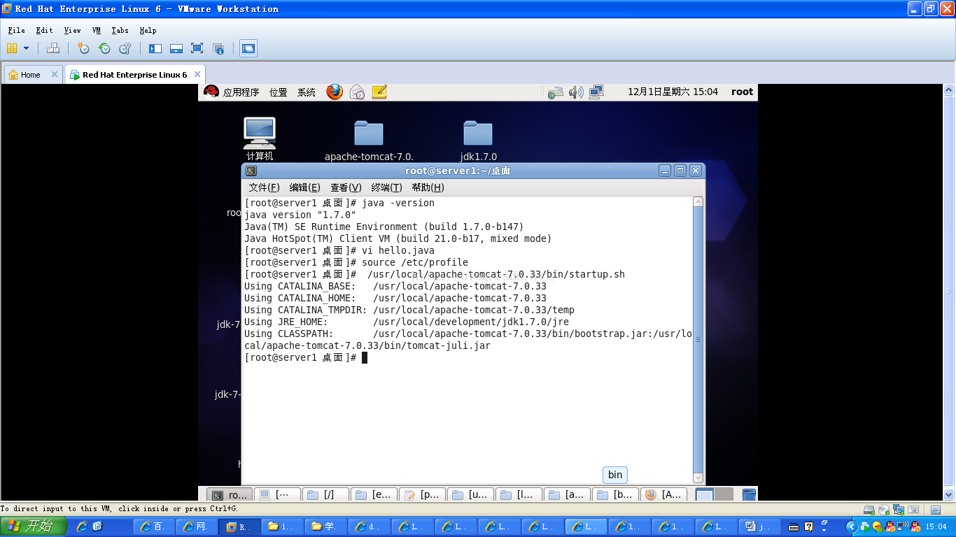Open terminal 文件(F) menu
The width and height of the screenshot is (956, 537).
click(264, 187)
